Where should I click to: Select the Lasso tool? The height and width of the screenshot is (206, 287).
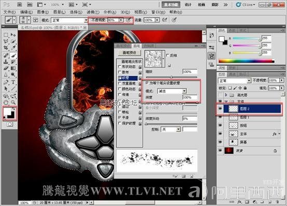[6, 41]
